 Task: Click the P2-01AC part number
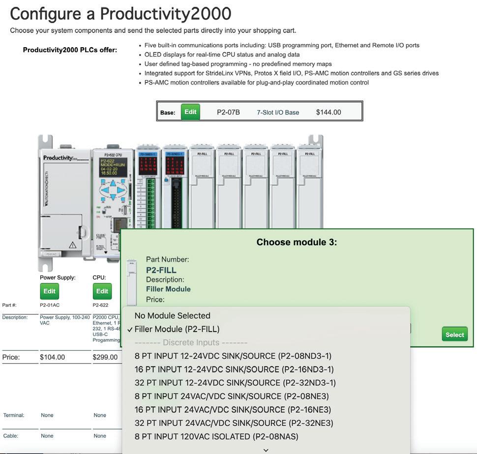[x=50, y=305]
